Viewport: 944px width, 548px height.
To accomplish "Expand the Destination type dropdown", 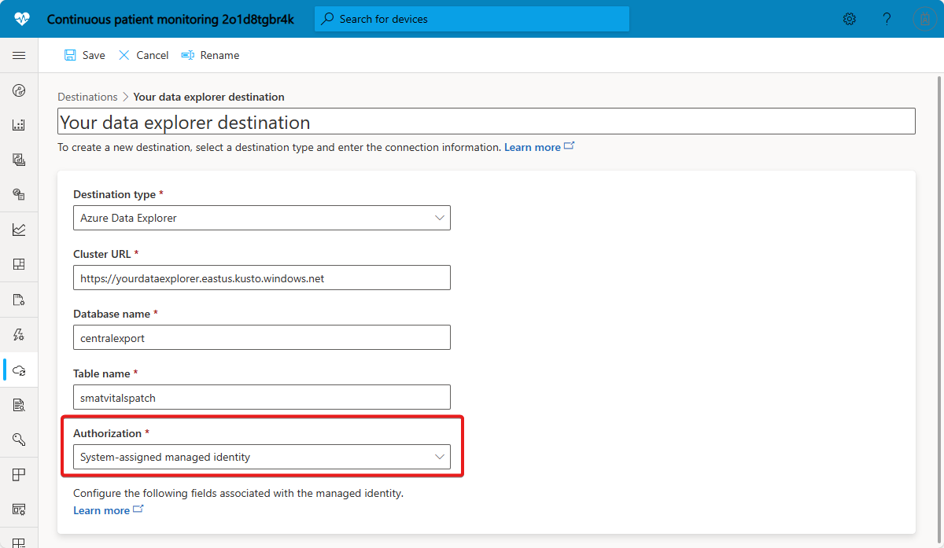I will pyautogui.click(x=262, y=218).
